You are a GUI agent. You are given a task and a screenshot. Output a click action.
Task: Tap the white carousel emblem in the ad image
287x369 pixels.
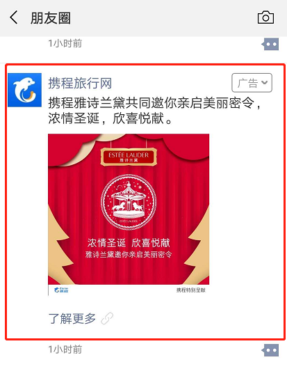(x=129, y=202)
